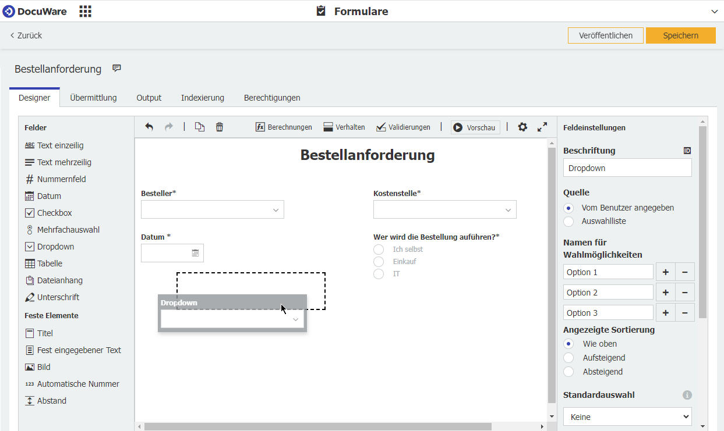Open the DocuWare app grid icon

click(85, 11)
